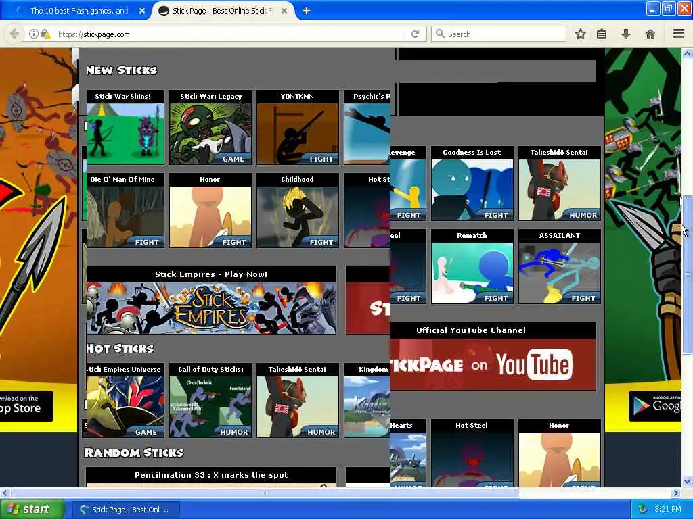Click the padlock warning icon in the address bar
The height and width of the screenshot is (519, 693).
(45, 34)
